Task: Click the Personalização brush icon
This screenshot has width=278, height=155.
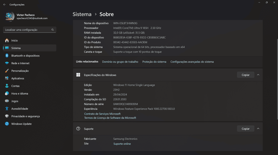Action: click(x=7, y=71)
